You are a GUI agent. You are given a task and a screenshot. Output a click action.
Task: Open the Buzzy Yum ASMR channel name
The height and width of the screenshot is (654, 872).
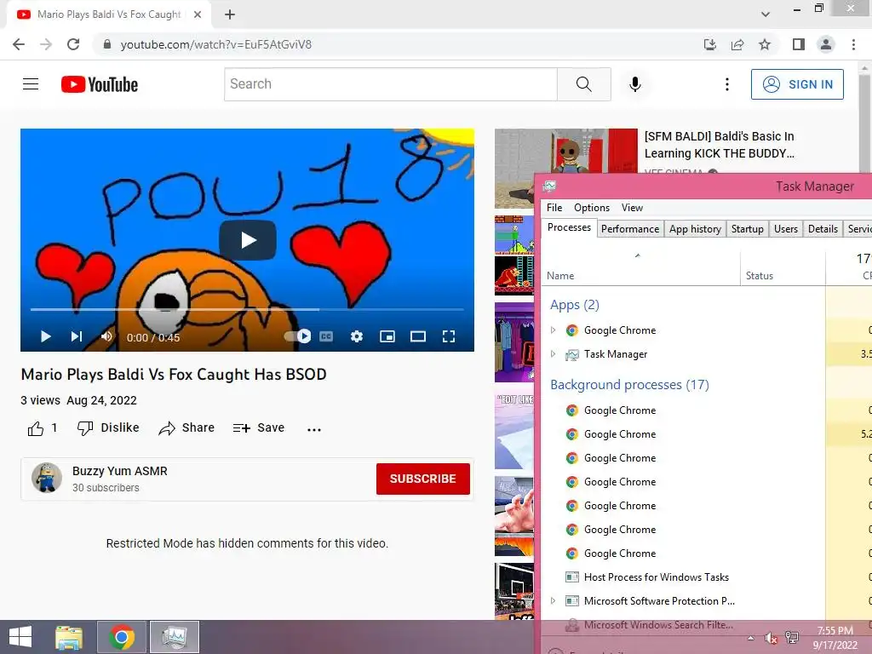119,471
